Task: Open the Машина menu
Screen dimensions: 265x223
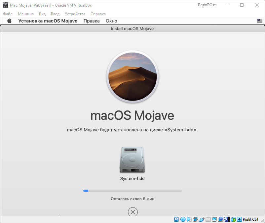Action: (x=26, y=14)
